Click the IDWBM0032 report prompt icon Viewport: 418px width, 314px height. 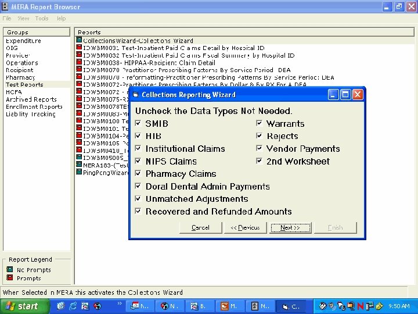(79, 55)
